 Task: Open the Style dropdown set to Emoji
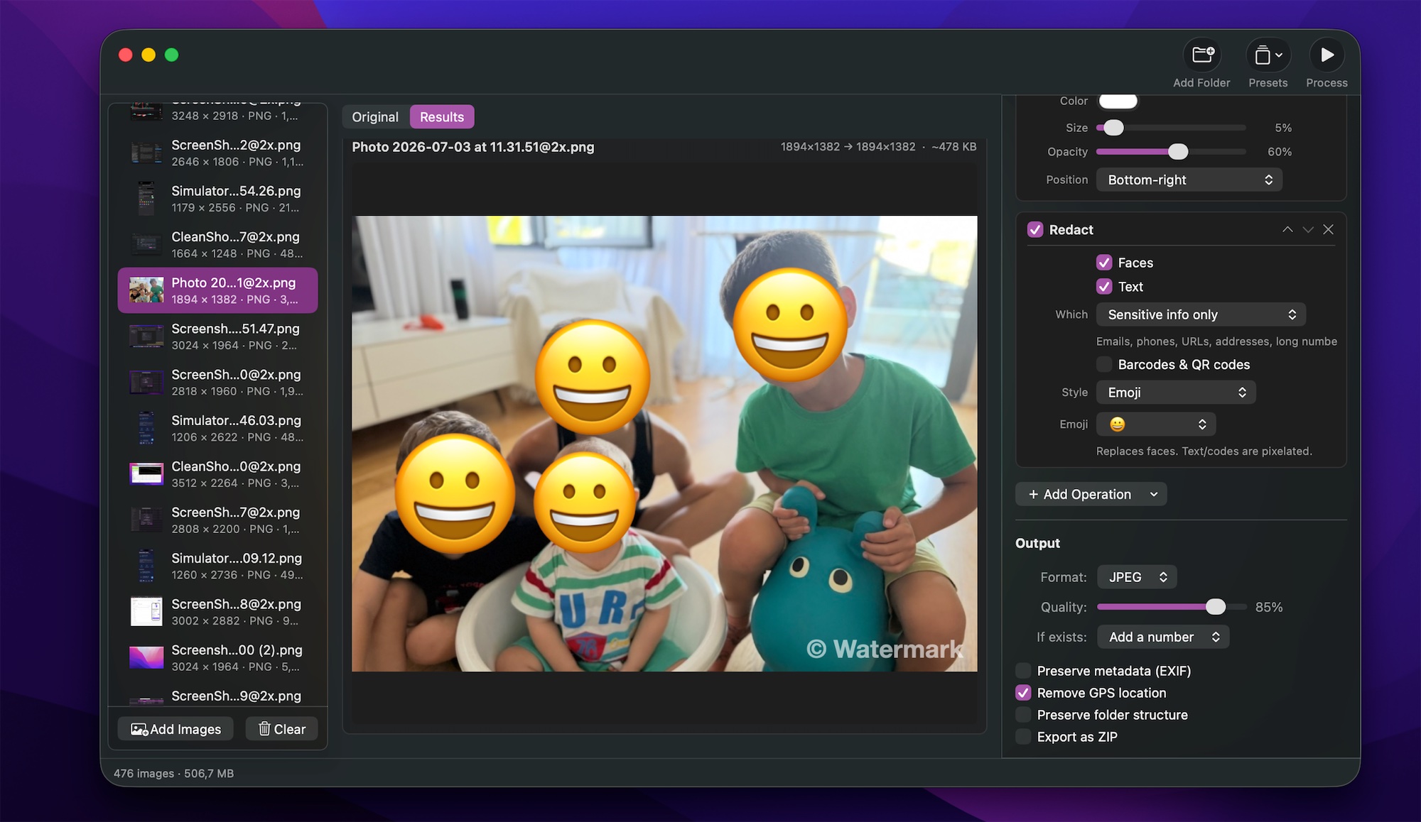point(1176,393)
